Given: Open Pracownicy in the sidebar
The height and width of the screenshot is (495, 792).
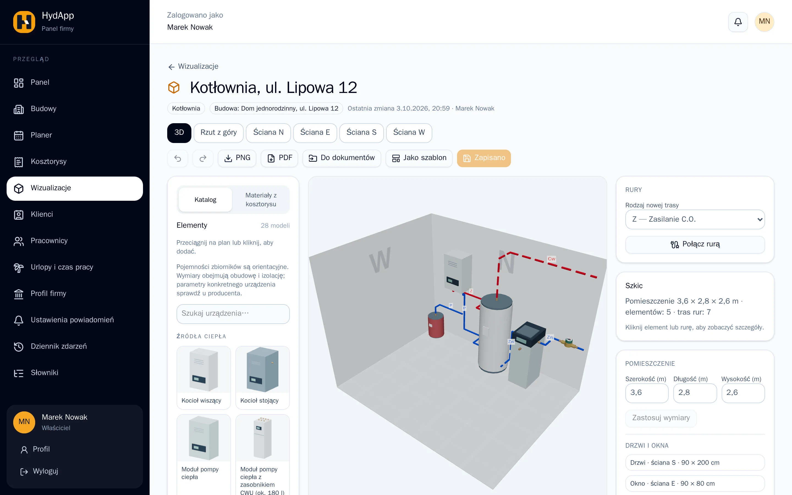Looking at the screenshot, I should [x=75, y=241].
